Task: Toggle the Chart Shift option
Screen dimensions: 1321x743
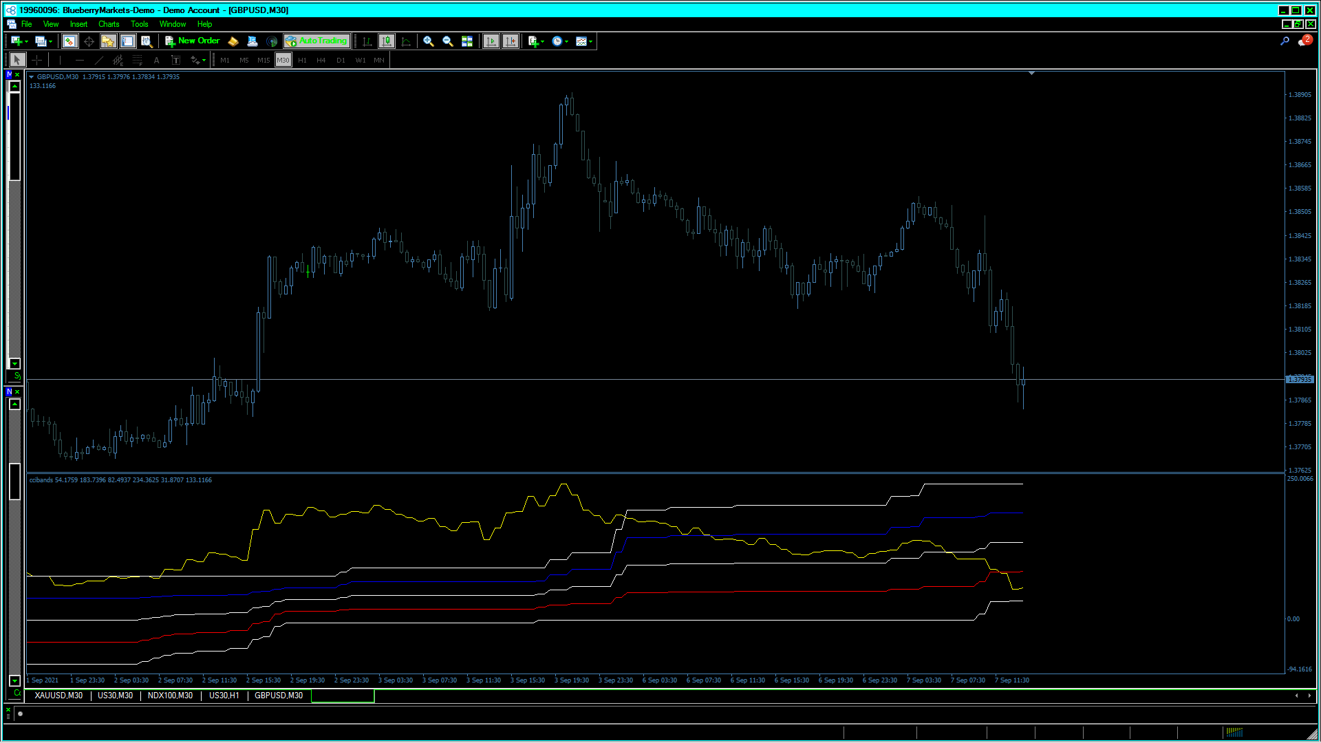Action: 510,41
